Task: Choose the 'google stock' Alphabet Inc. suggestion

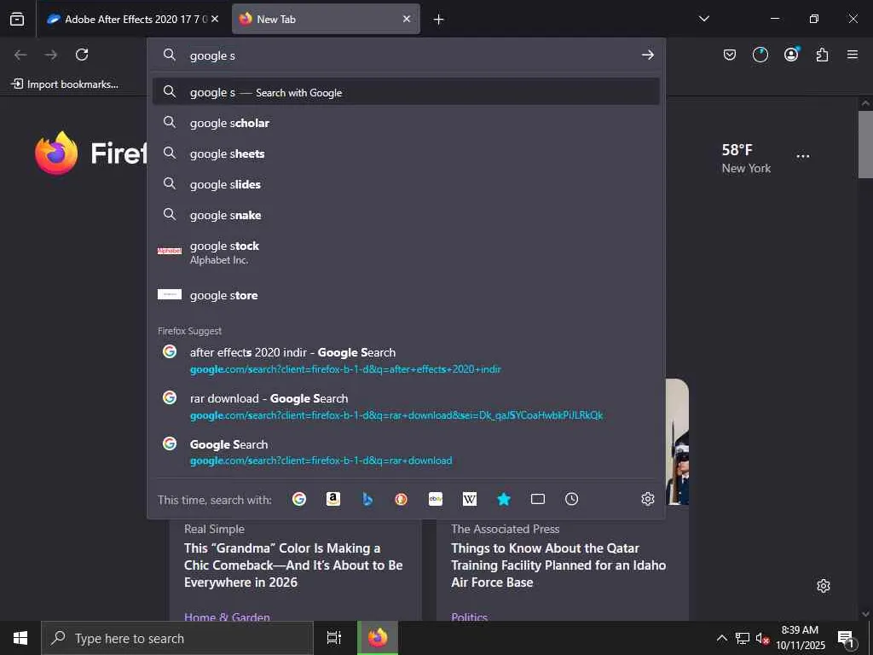Action: (406, 252)
